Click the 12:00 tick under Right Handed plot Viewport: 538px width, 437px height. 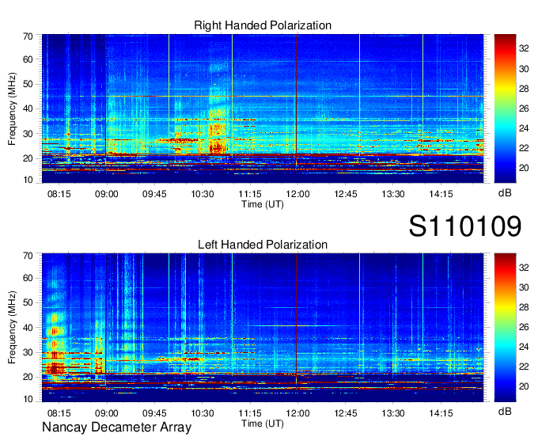click(x=297, y=194)
